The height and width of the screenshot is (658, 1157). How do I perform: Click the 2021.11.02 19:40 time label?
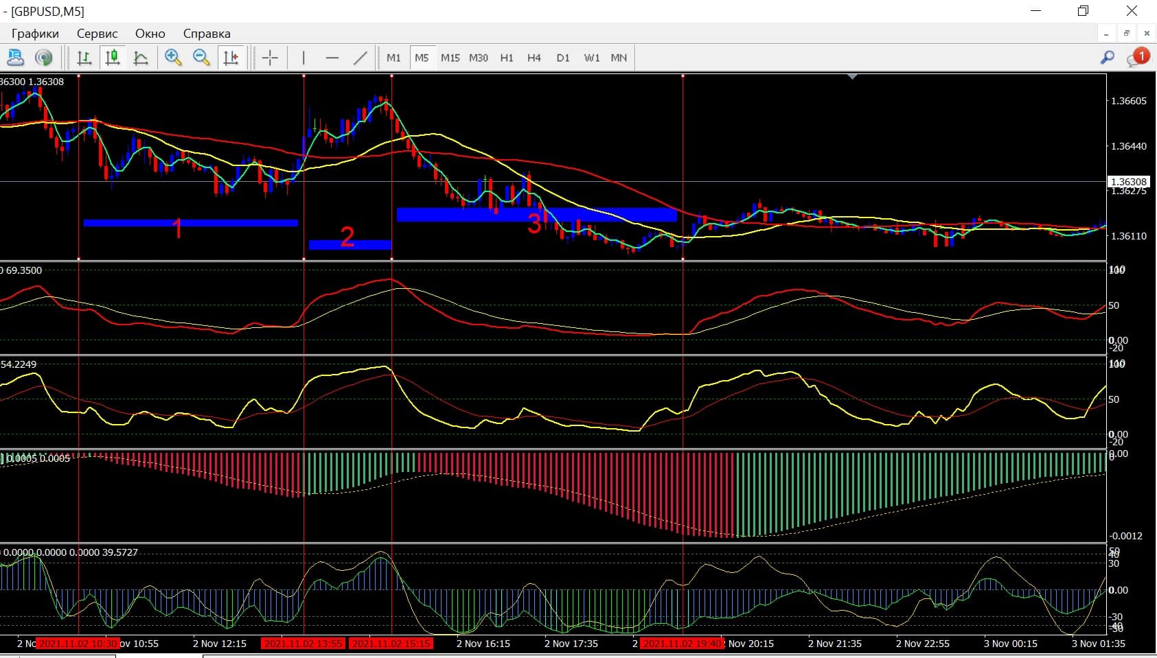[683, 644]
